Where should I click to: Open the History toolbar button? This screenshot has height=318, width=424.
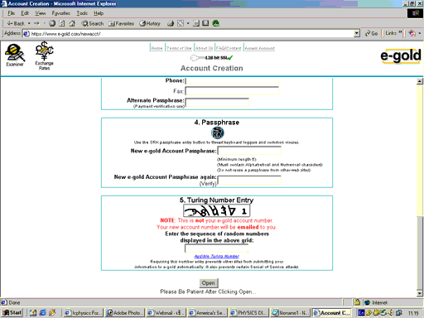pos(150,23)
